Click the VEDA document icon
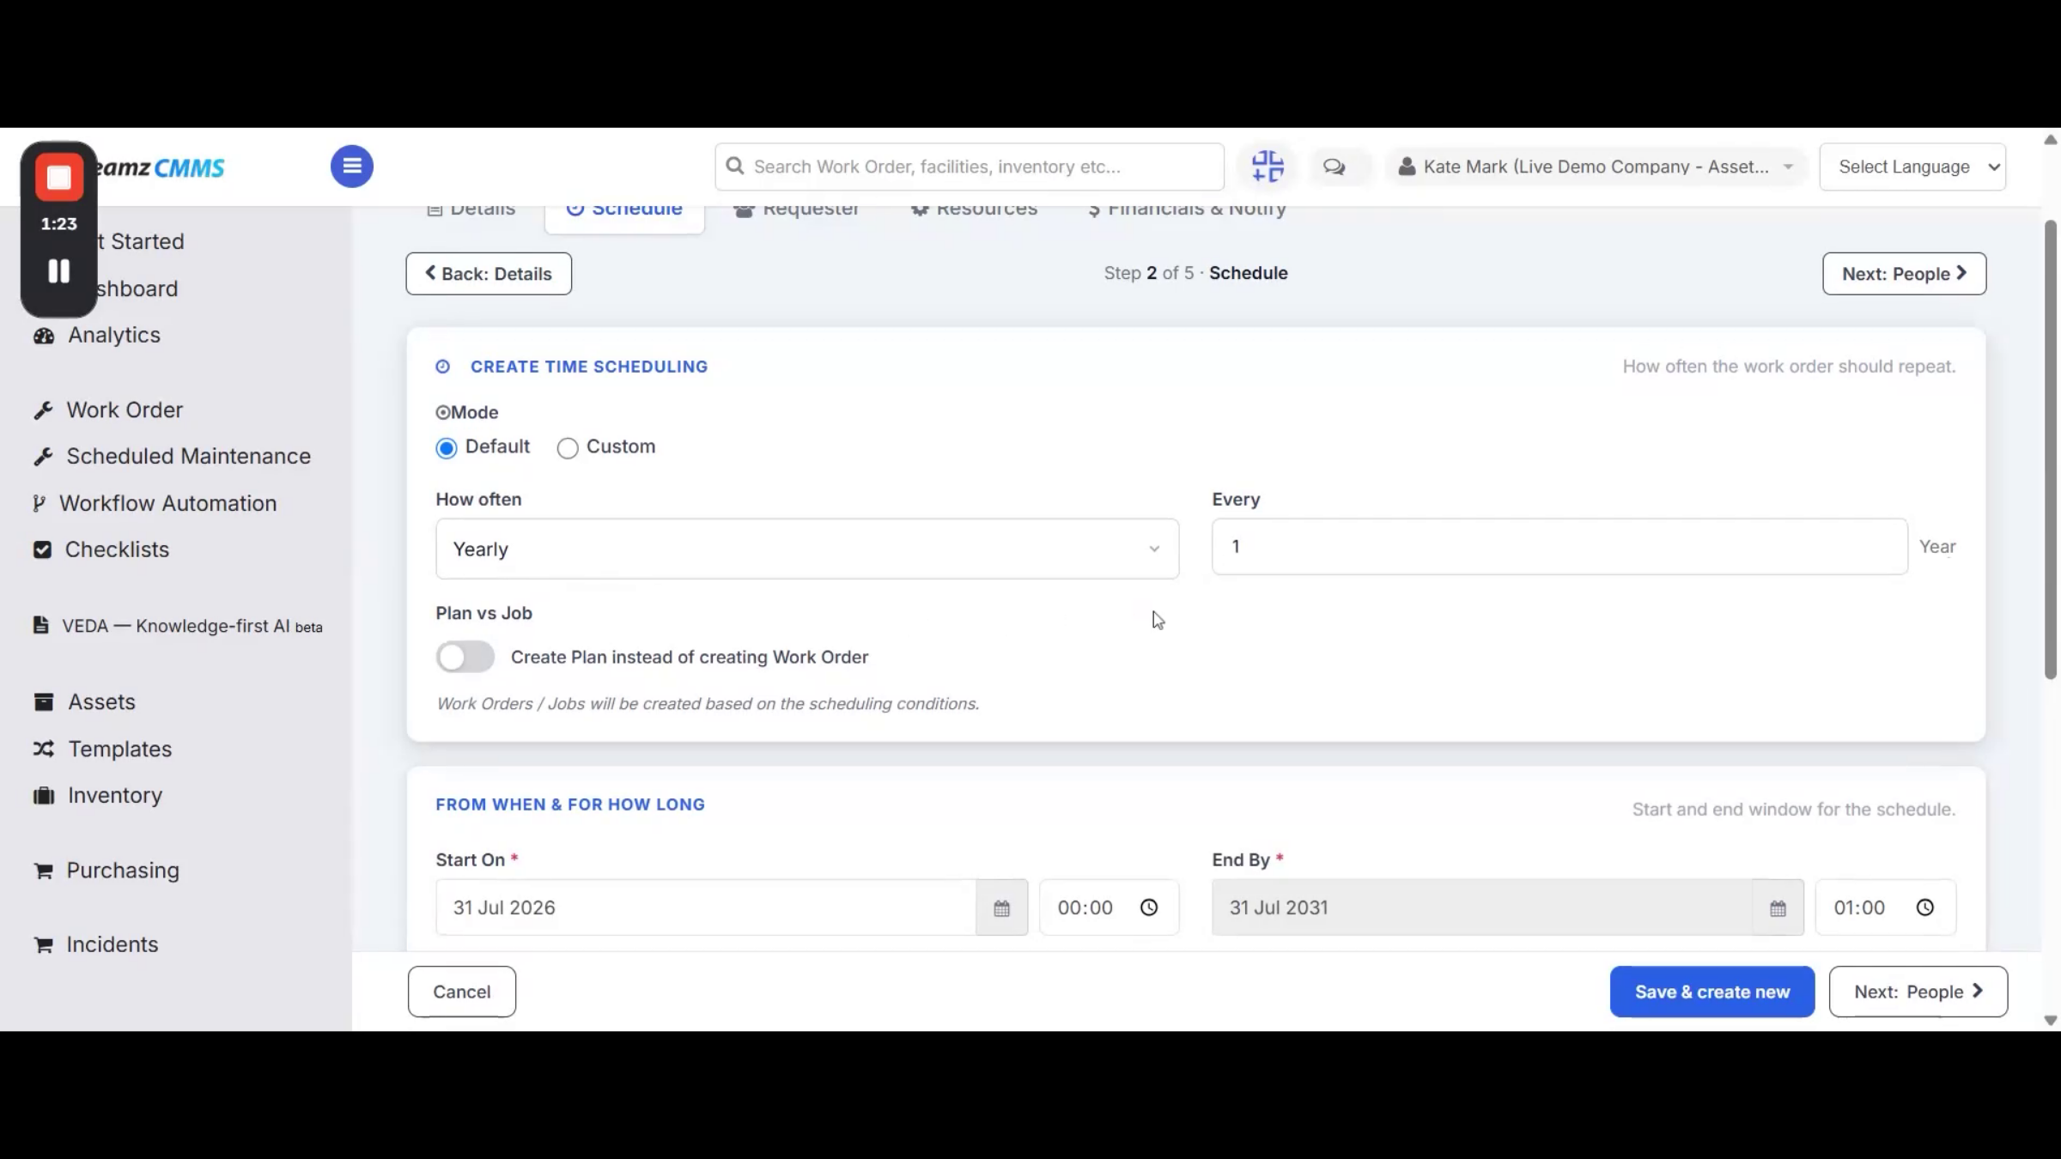Viewport: 2061px width, 1159px height. coord(40,625)
